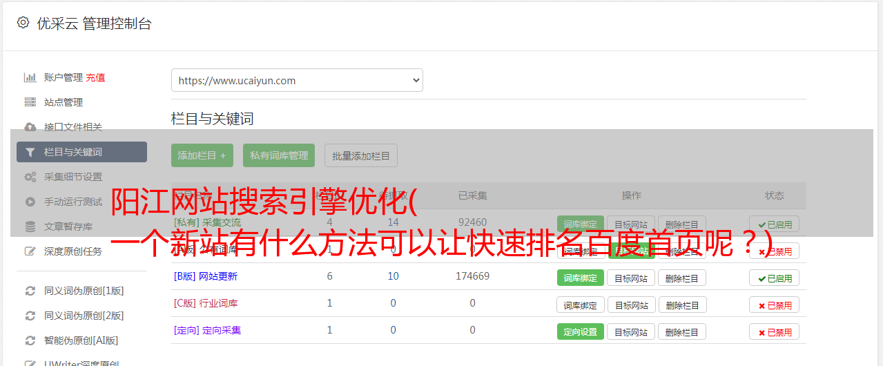Toggle 已禁用 status for 定向采集 row

coord(774,331)
